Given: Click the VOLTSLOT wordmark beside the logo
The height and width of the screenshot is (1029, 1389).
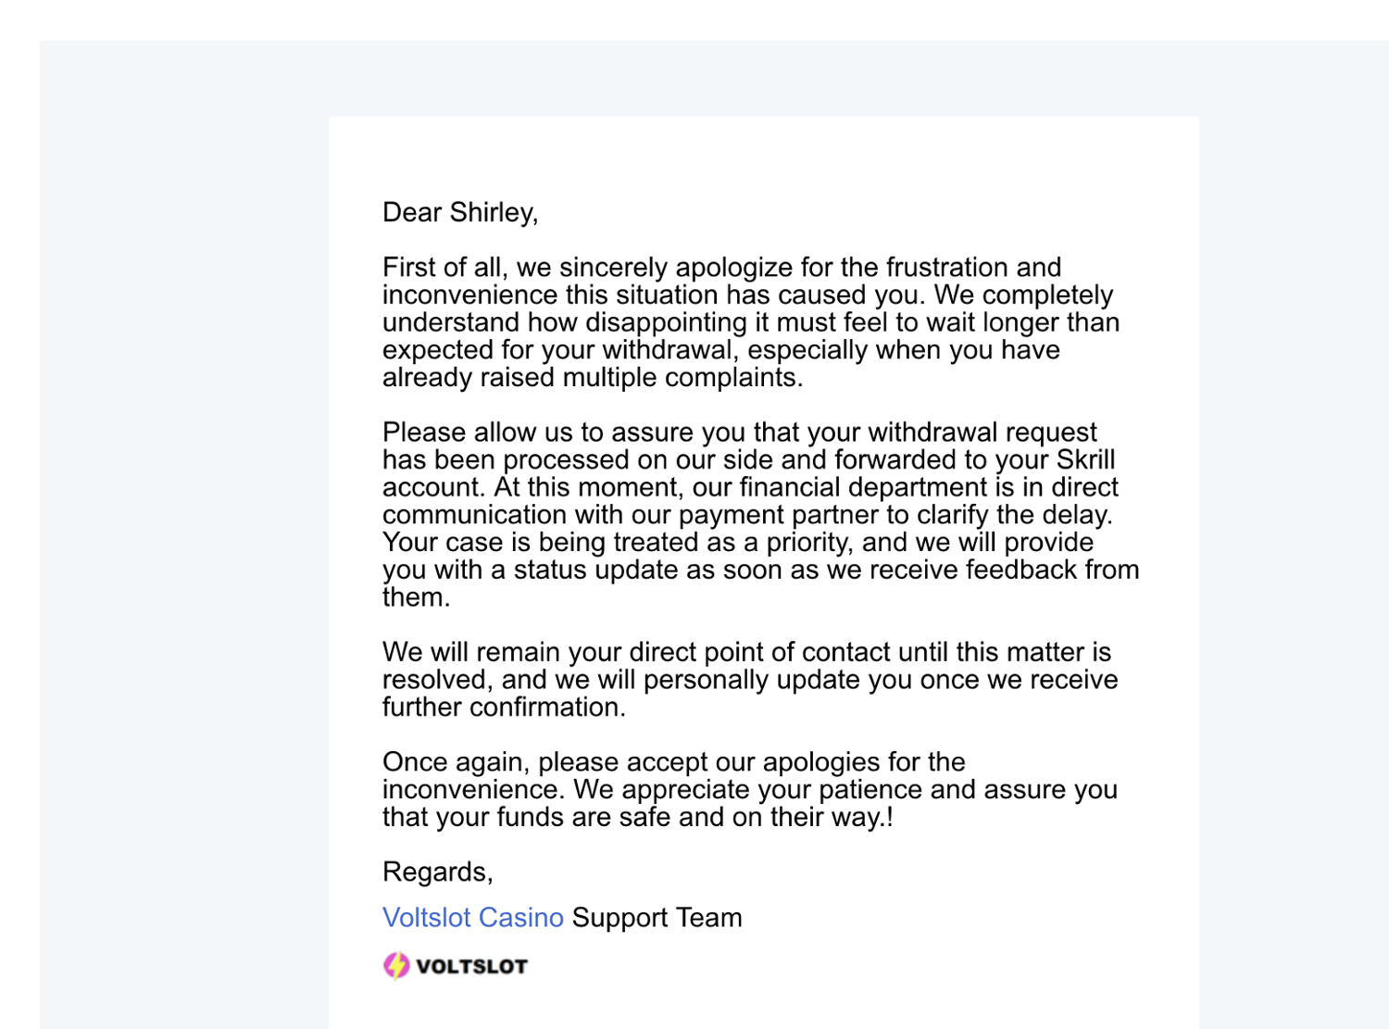Looking at the screenshot, I should [x=471, y=967].
